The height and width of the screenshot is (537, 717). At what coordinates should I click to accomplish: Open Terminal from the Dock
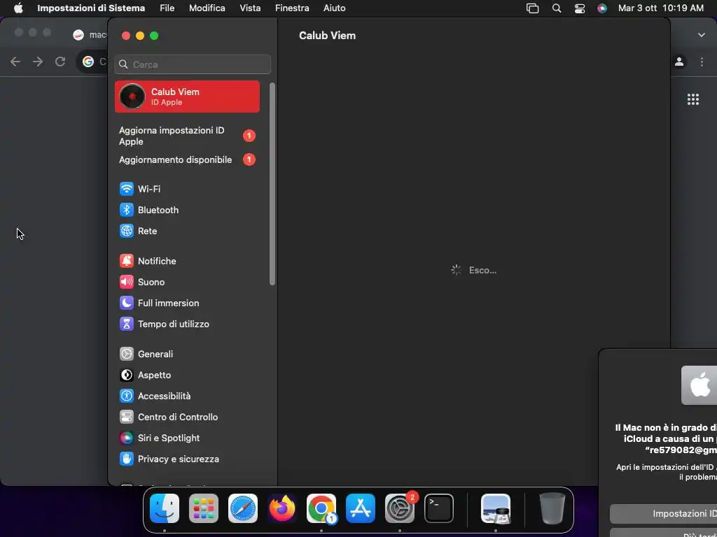439,508
